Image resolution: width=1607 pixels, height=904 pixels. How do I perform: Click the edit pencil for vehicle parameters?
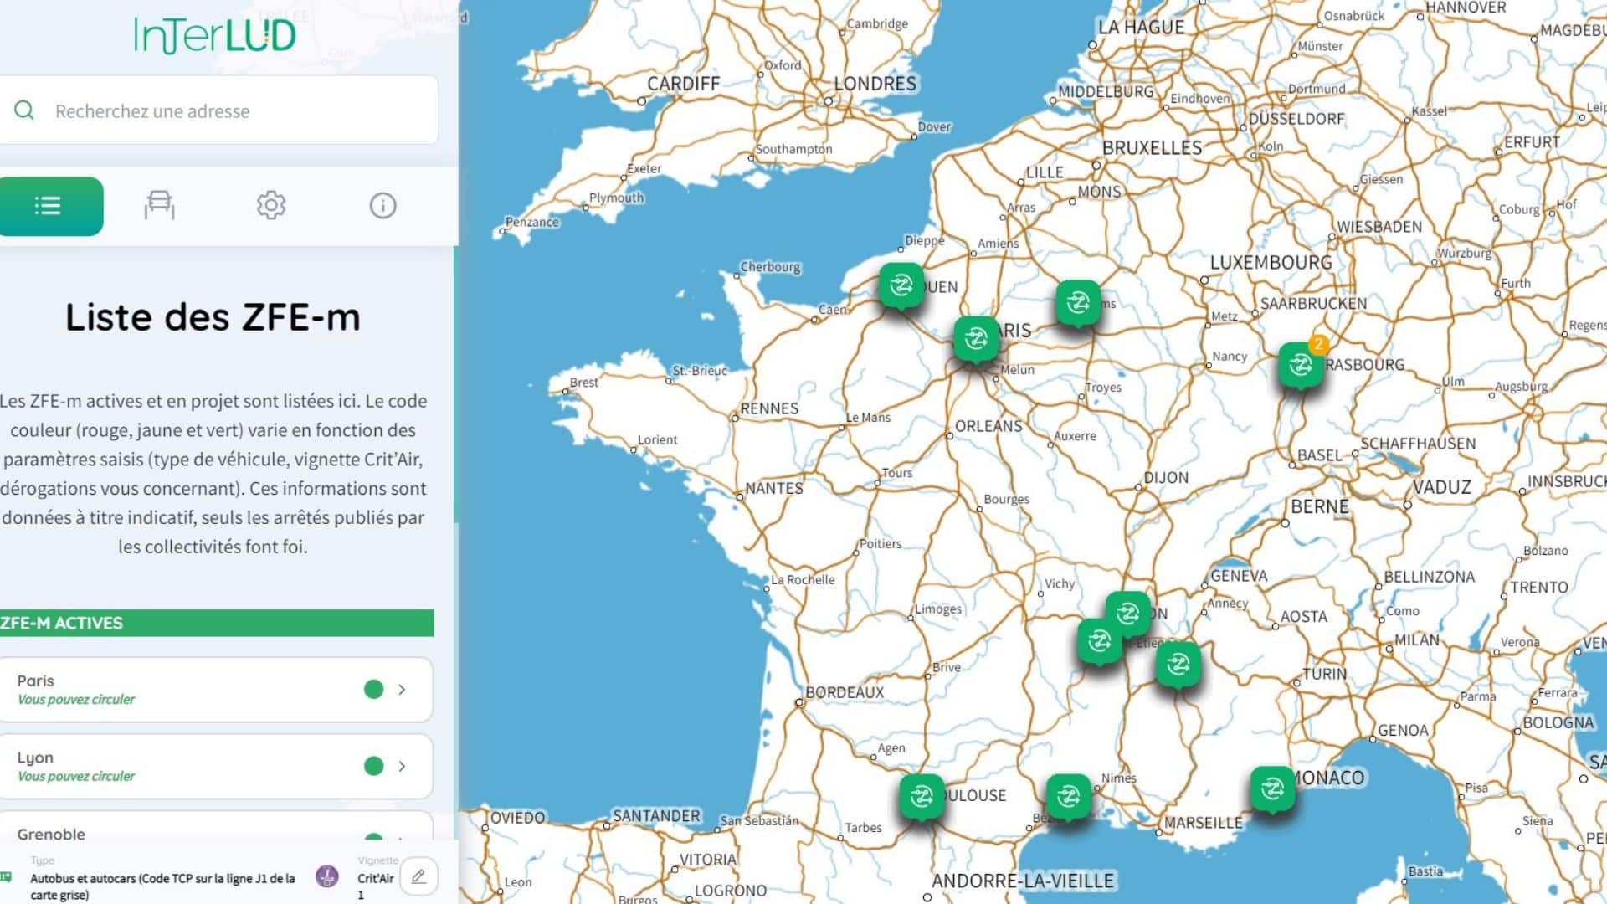tap(418, 876)
